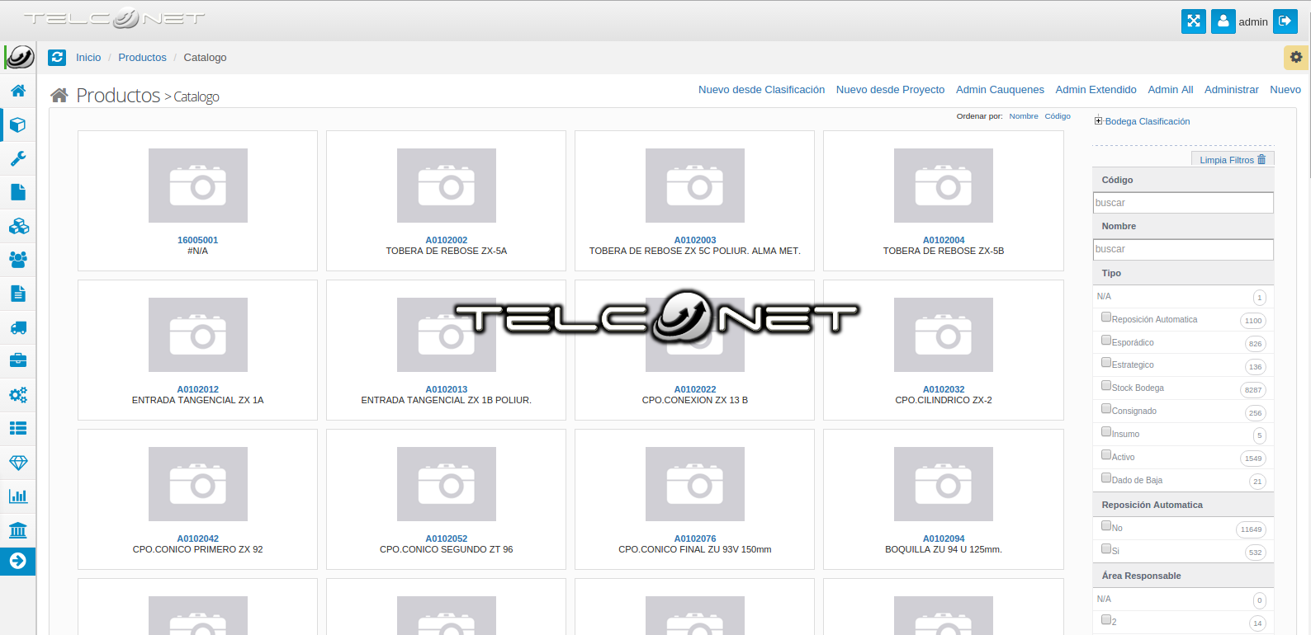The image size is (1311, 635).
Task: Go to Inicio breadcrumb
Action: [x=88, y=58]
